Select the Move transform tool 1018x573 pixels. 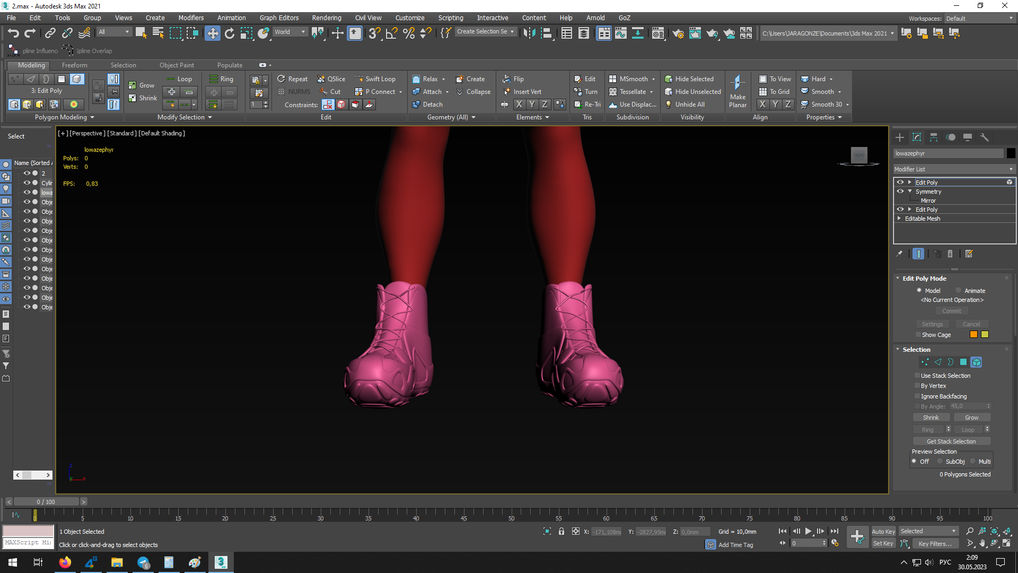[212, 33]
